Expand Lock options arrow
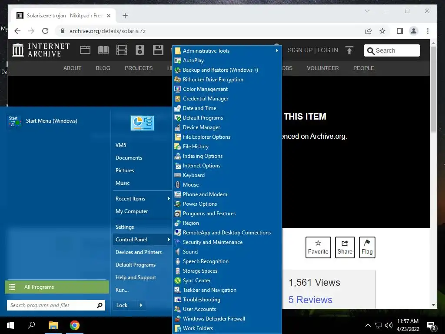Image resolution: width=445 pixels, height=334 pixels. pyautogui.click(x=141, y=305)
